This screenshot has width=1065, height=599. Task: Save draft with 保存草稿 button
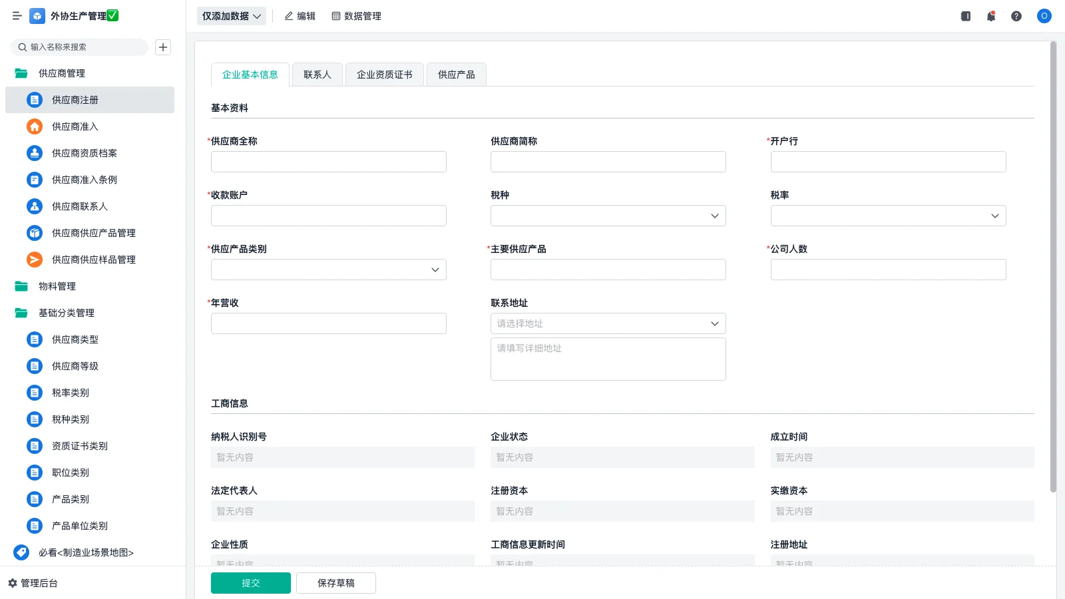click(x=335, y=582)
